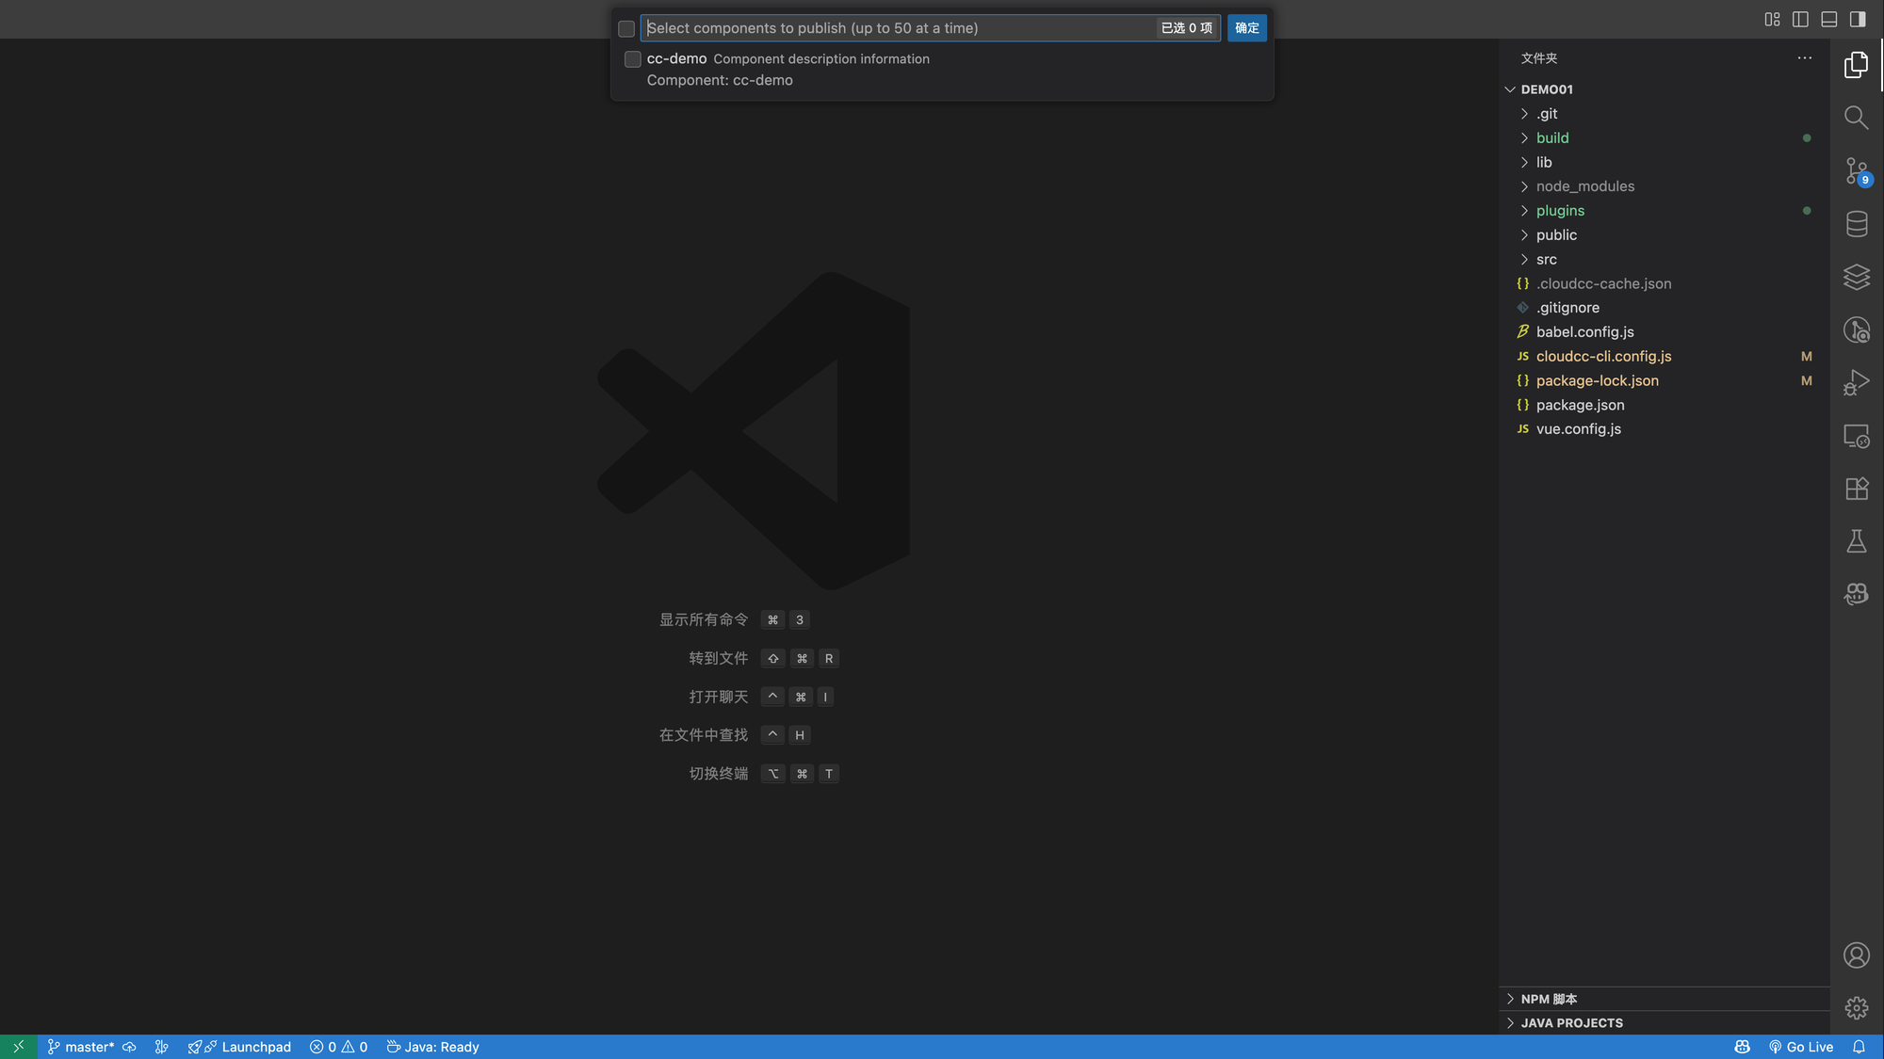1884x1059 pixels.
Task: Click the notifications bell in status bar
Action: (1859, 1047)
